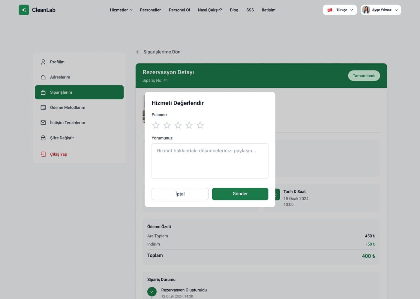The image size is (420, 299).
Task: Click the Hizmeti Değerlendir dialog title
Action: (x=178, y=103)
